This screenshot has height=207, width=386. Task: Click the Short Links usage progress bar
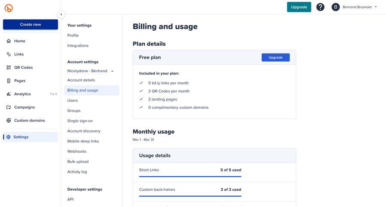tap(190, 176)
